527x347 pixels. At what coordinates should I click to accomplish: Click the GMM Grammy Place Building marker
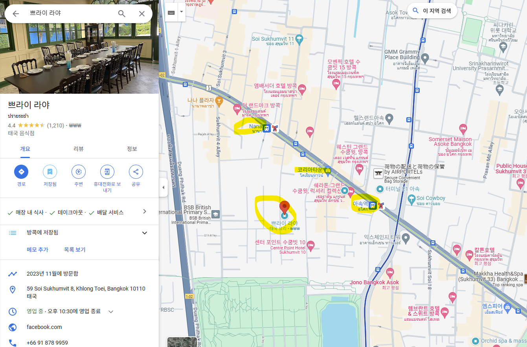click(424, 59)
